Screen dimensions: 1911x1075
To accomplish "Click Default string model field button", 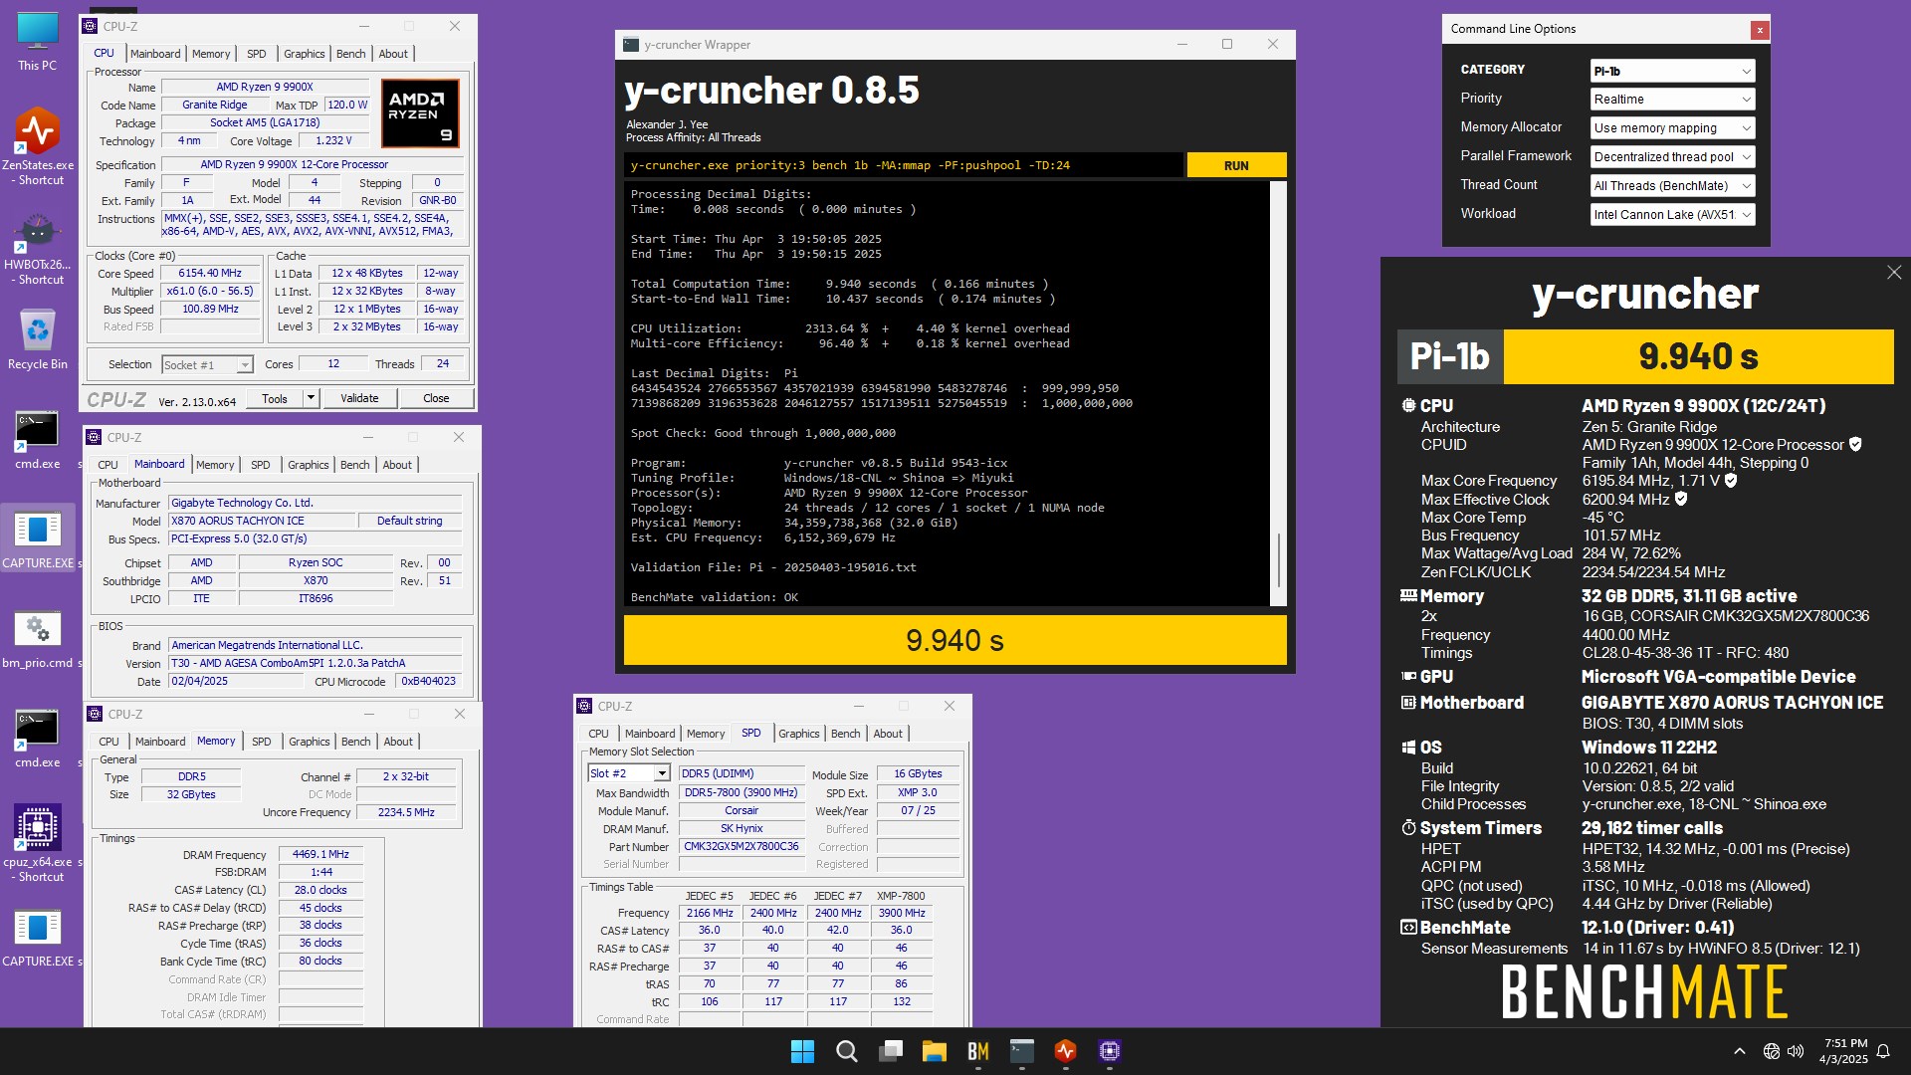I will 409,521.
